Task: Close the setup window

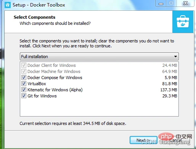Action: click(185, 3)
